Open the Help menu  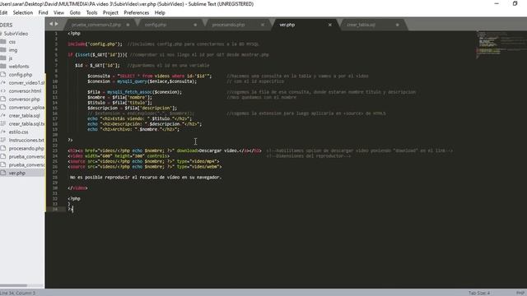pyautogui.click(x=160, y=13)
